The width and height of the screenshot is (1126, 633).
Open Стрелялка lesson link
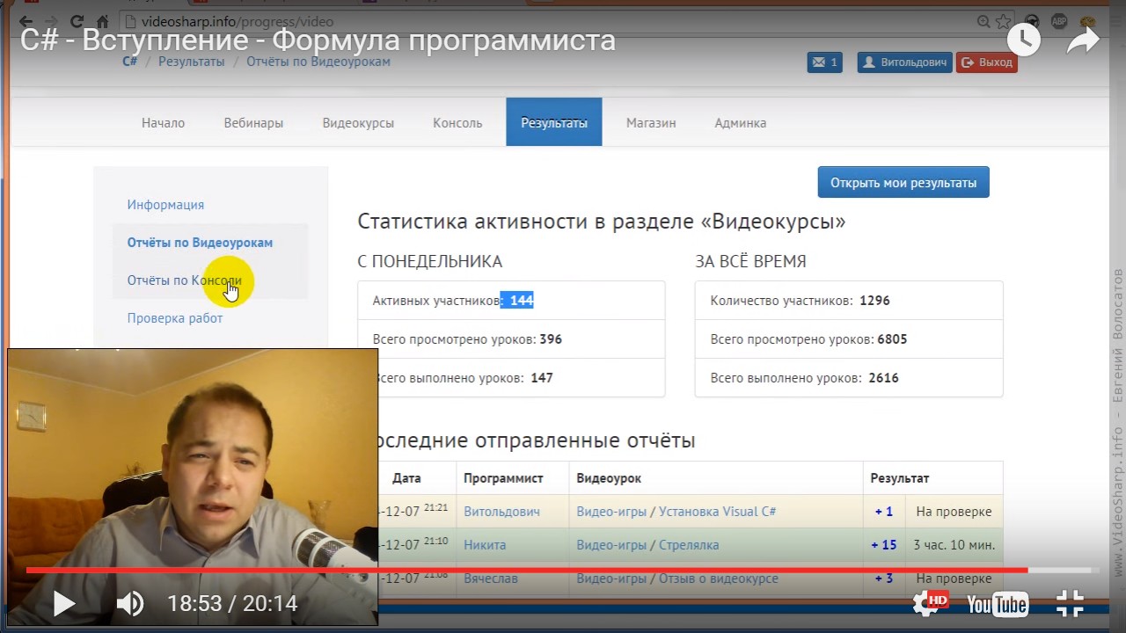pos(689,544)
